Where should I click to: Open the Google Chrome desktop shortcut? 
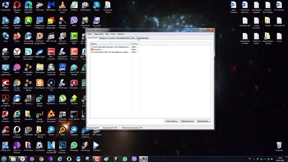click(x=17, y=85)
